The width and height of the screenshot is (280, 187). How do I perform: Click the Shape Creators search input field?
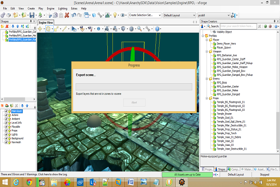pyautogui.click(x=238, y=26)
